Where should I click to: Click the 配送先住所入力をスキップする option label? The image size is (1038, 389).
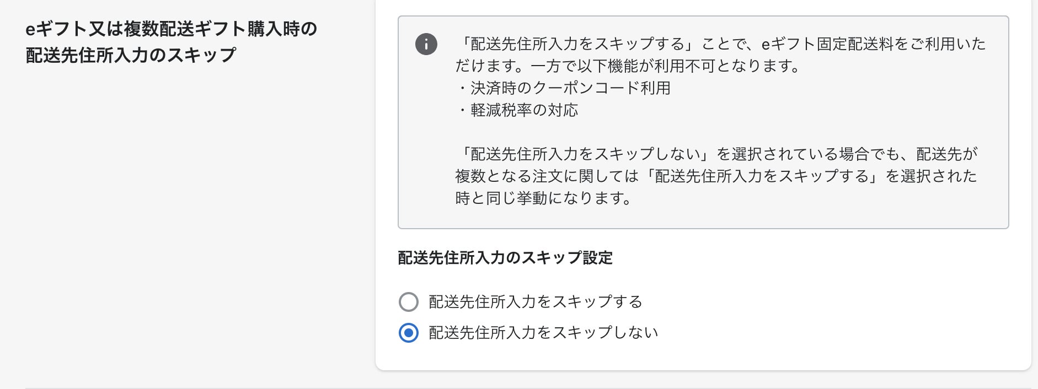point(536,302)
